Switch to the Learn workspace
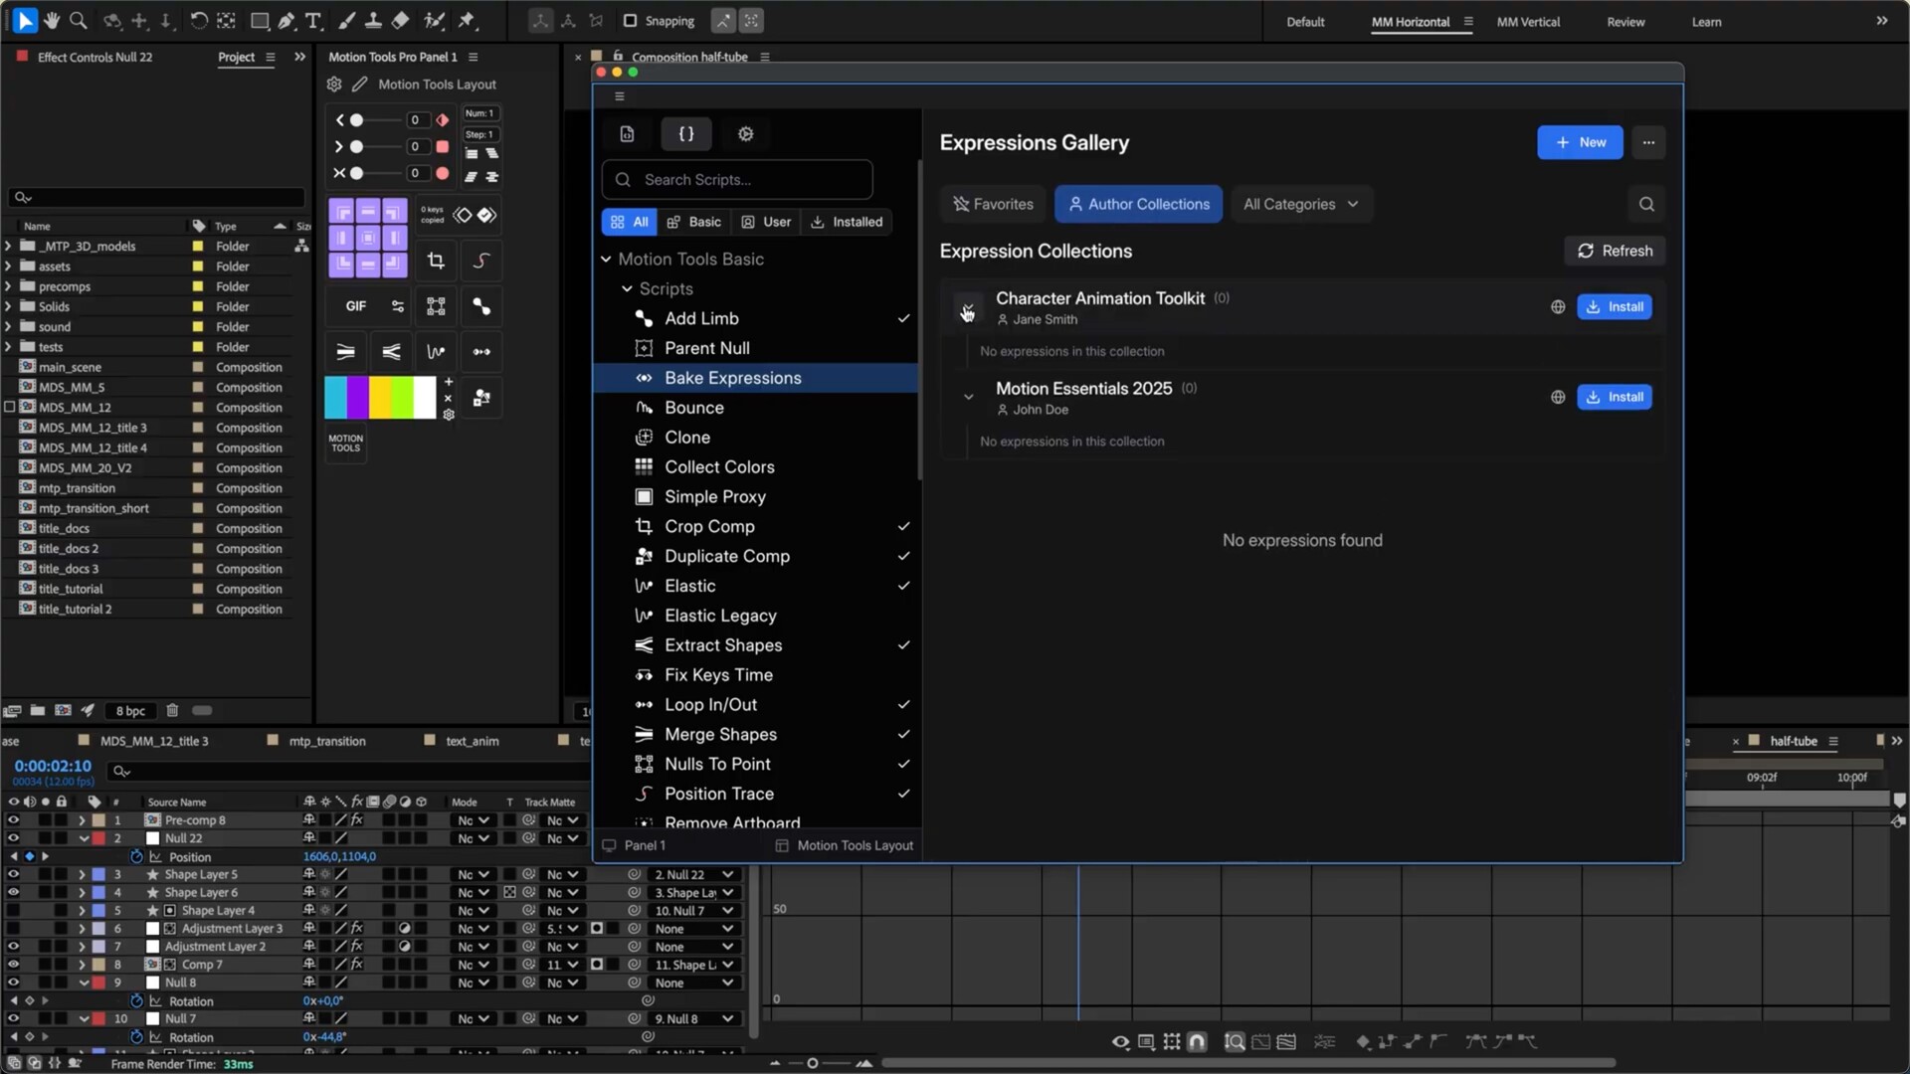This screenshot has width=1910, height=1074. coord(1706,22)
